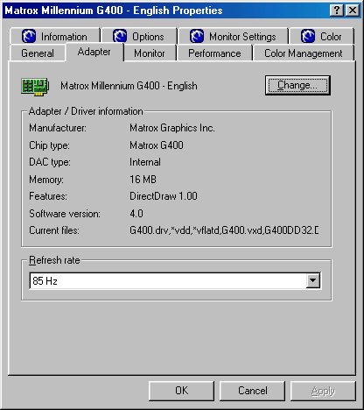Click the Matrox icon on Information tab
Viewport: 364px width, 410px height.
click(29, 37)
